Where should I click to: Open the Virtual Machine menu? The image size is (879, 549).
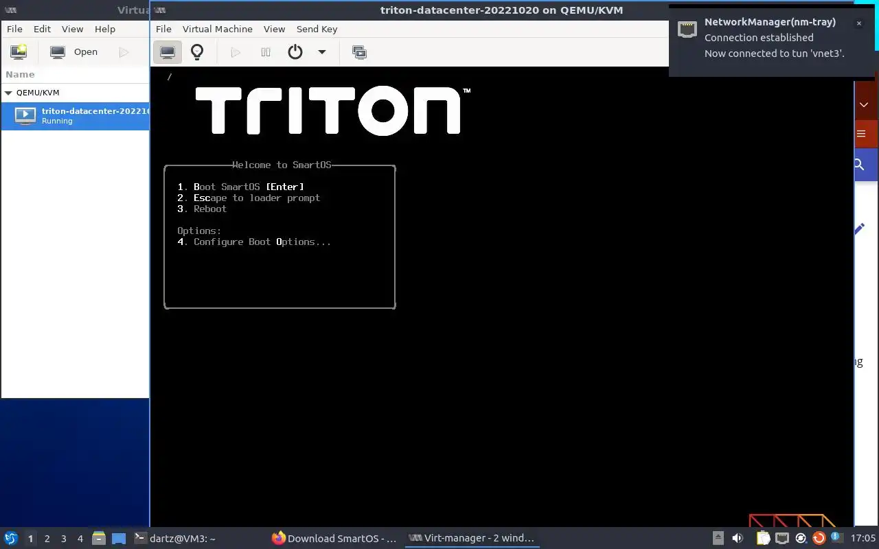point(218,29)
